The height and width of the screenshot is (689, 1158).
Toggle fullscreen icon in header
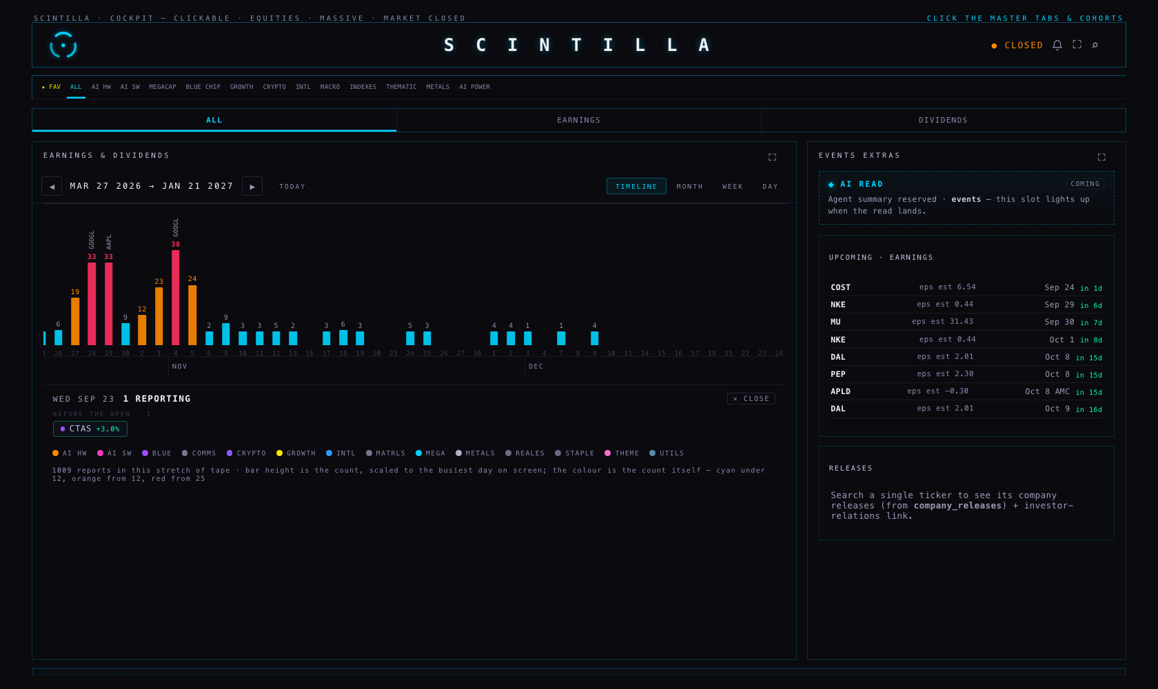point(1077,45)
